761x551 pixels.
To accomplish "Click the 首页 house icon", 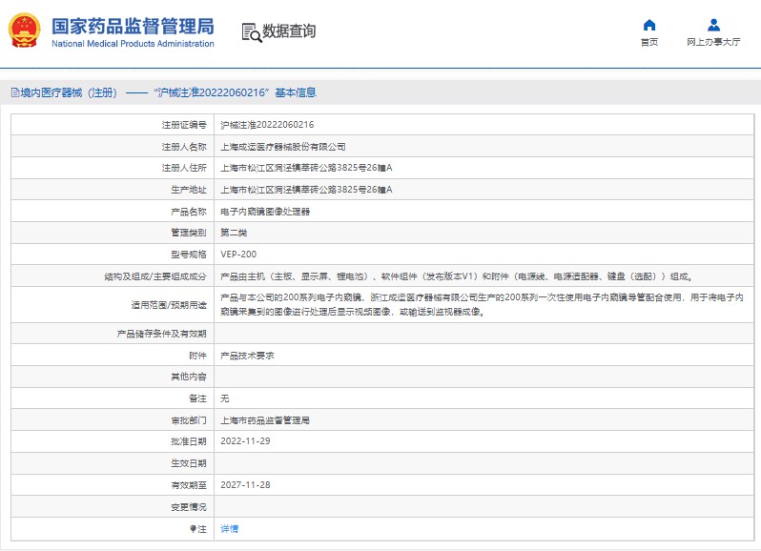I will [x=649, y=25].
